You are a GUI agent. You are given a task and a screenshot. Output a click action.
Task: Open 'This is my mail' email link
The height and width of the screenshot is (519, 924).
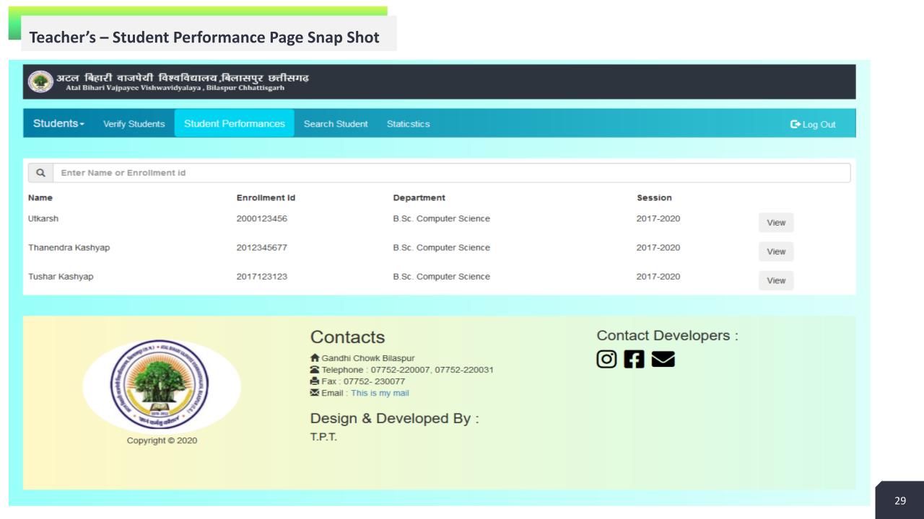(x=380, y=393)
